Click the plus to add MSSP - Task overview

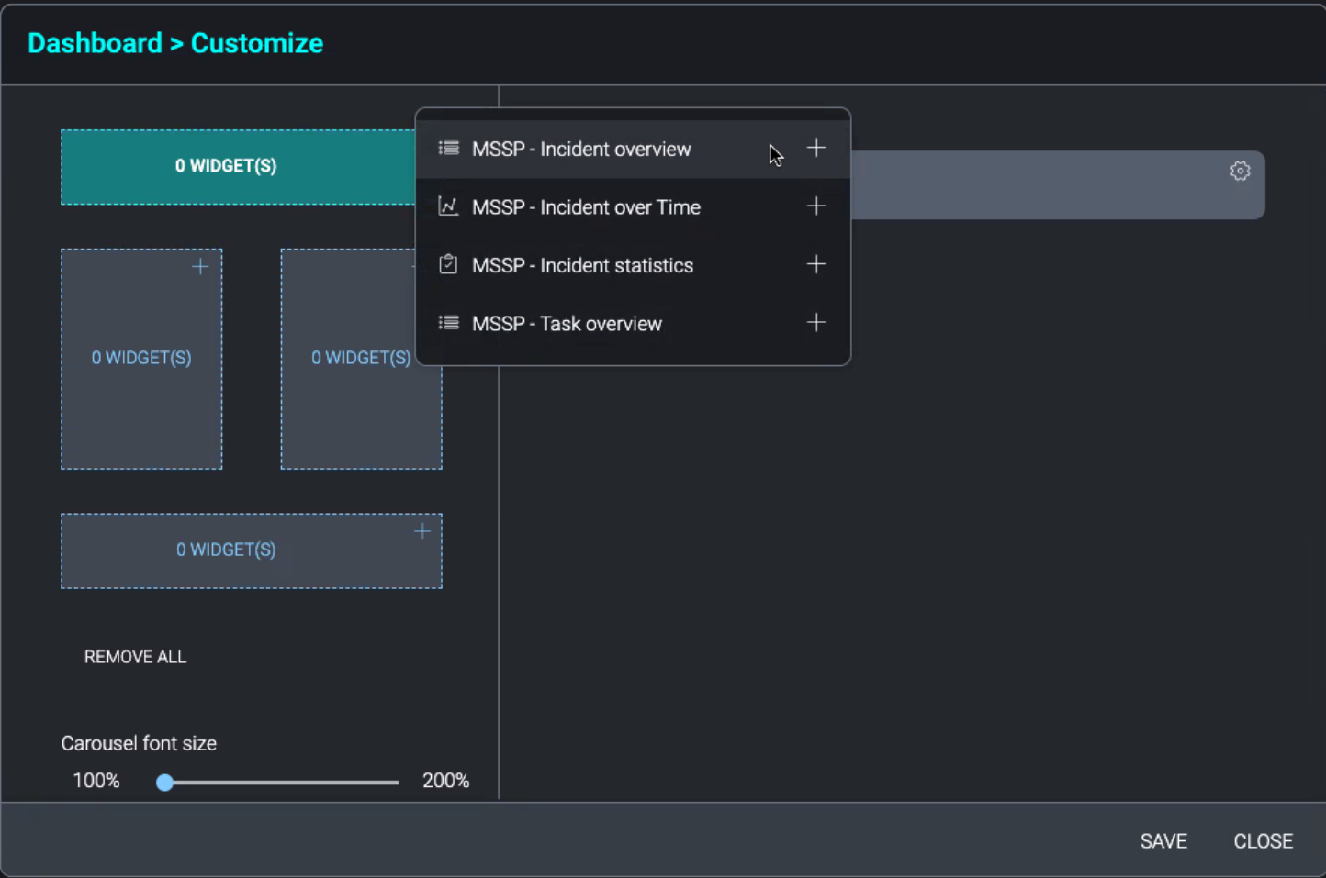(x=815, y=322)
